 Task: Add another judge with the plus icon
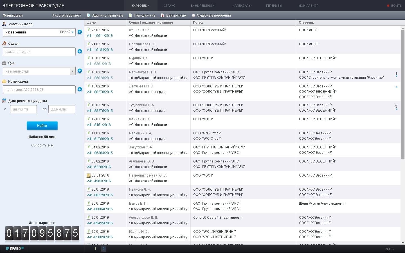tap(80, 51)
